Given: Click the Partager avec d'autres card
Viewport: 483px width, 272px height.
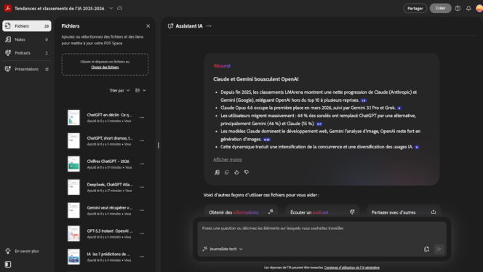Looking at the screenshot, I should pyautogui.click(x=404, y=211).
